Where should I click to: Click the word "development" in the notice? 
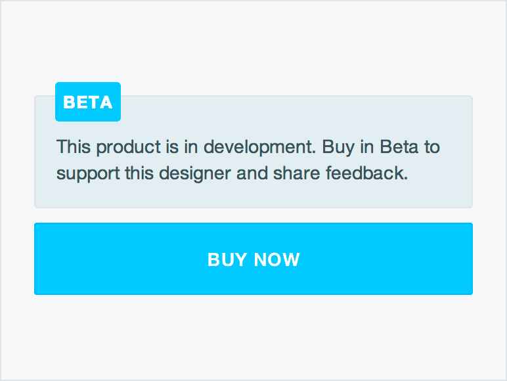pos(260,146)
